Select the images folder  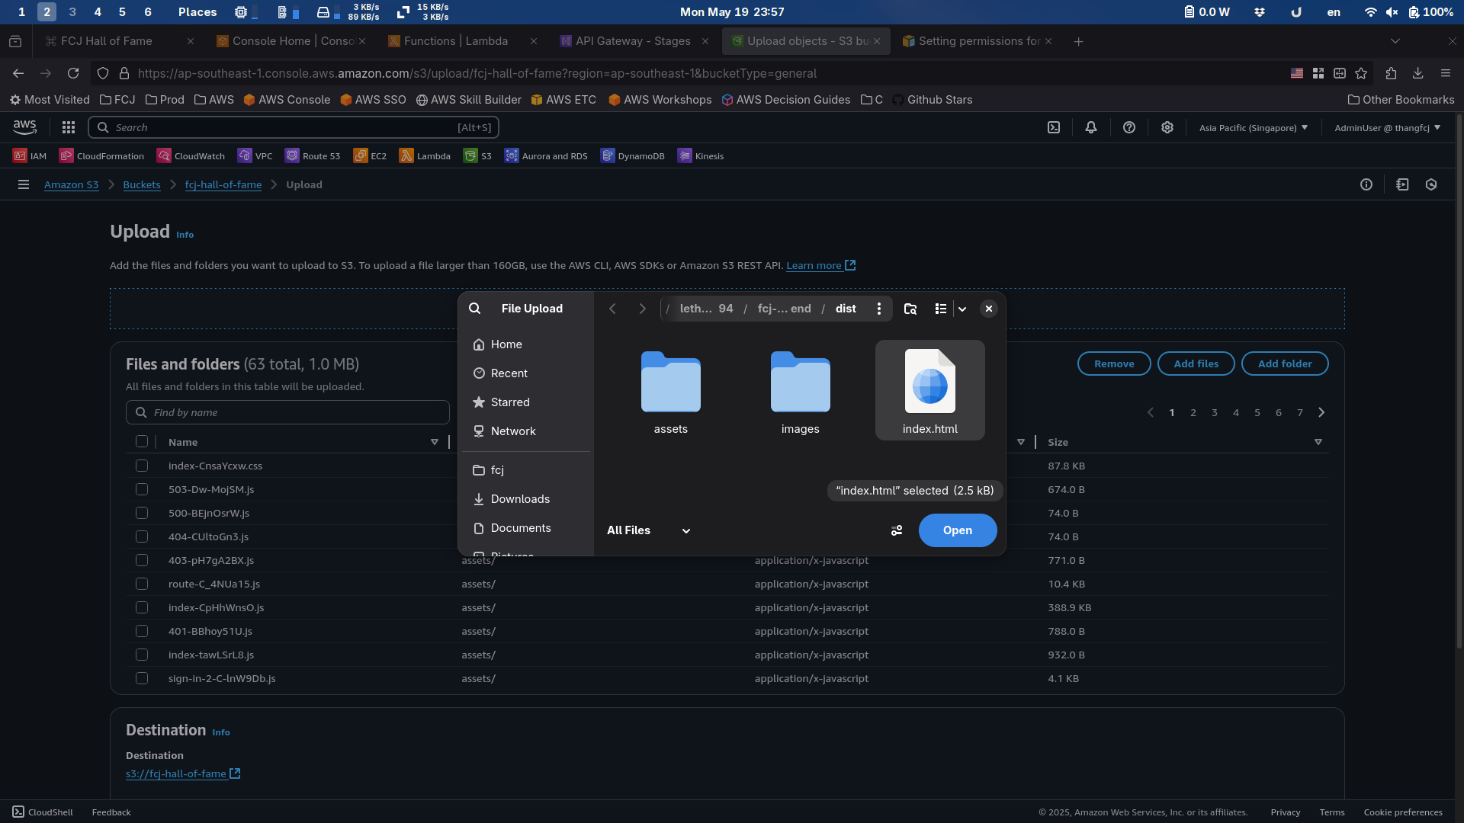801,392
